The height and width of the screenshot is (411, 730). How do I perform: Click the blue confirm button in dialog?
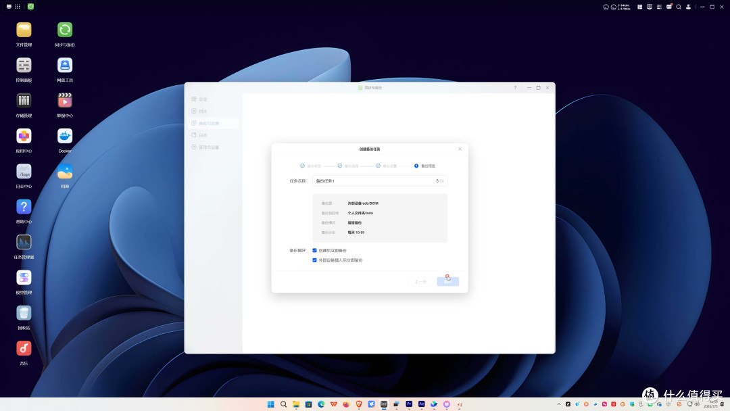(448, 282)
